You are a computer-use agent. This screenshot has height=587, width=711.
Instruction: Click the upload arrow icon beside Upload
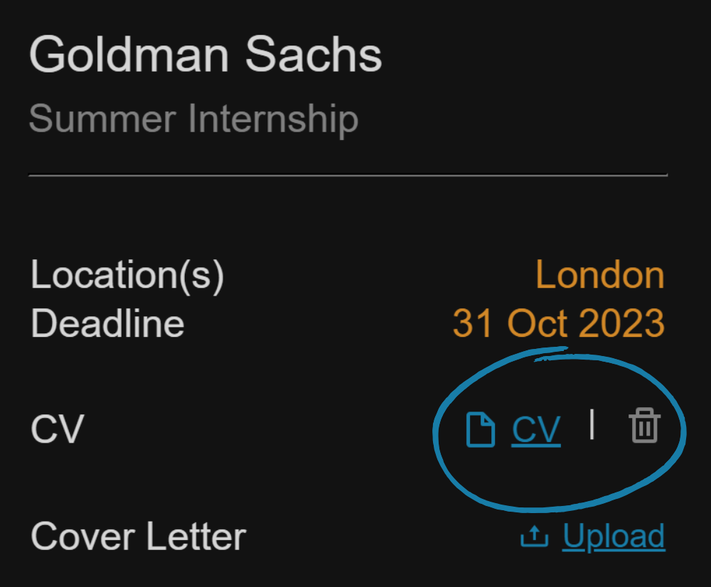pos(534,537)
